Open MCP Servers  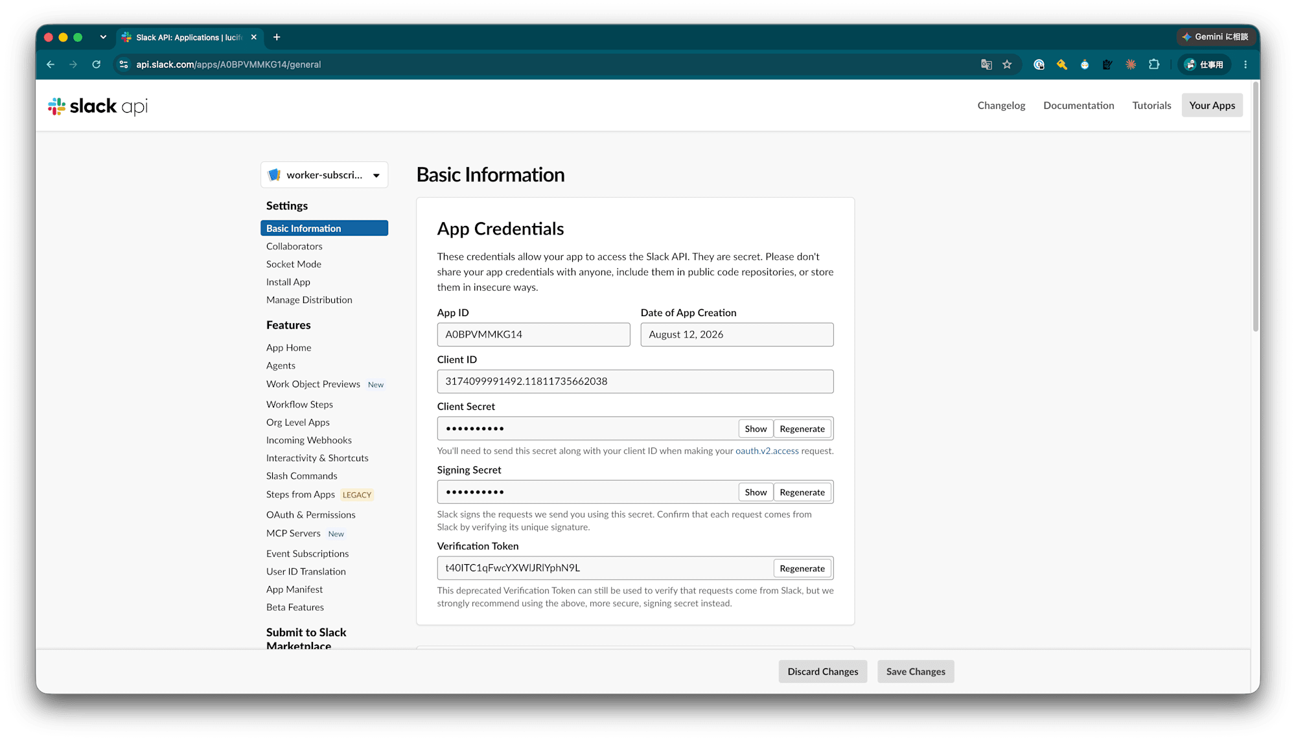[x=294, y=533]
